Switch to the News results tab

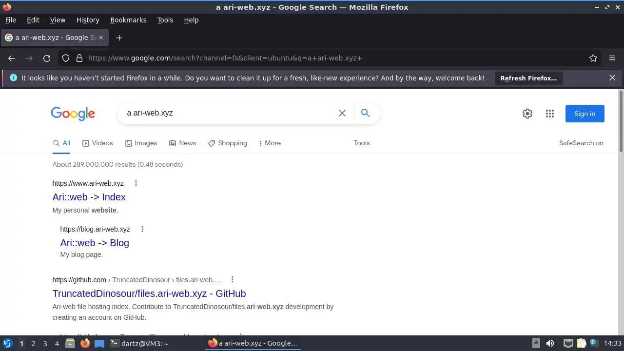click(x=182, y=143)
